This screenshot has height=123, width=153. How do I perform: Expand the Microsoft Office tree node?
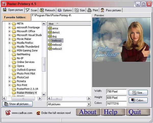[x=9, y=31]
